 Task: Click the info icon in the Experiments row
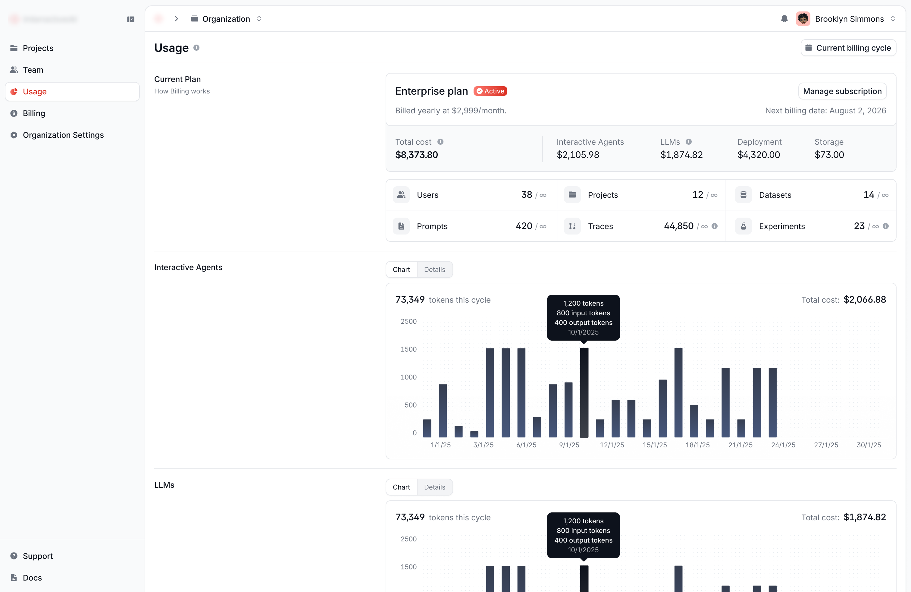[886, 226]
